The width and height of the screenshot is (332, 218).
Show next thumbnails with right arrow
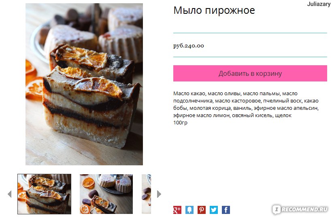pos(159,194)
